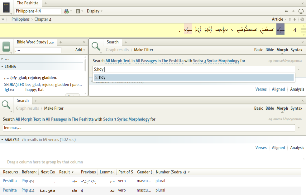Open first Php 4:4 result row reference
Screen dimensions: 306x195
(28, 181)
